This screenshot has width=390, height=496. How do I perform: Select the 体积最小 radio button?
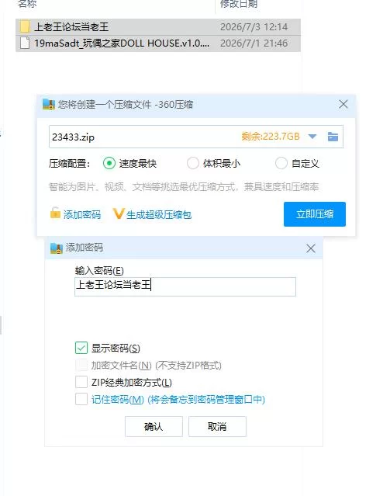tap(193, 164)
